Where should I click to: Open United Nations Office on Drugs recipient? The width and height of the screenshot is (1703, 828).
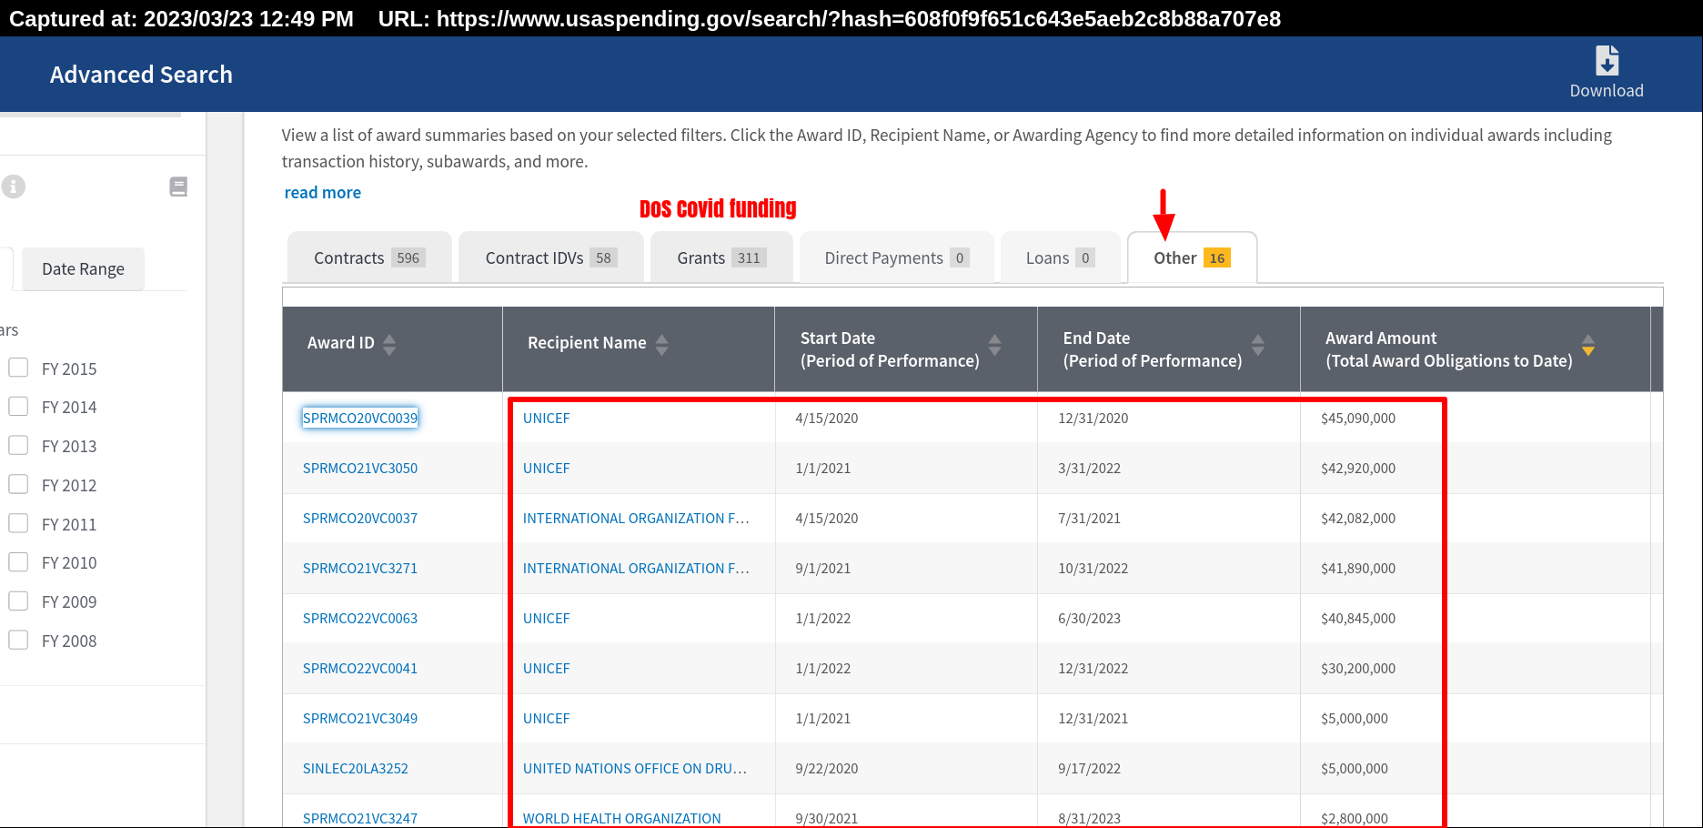(635, 768)
